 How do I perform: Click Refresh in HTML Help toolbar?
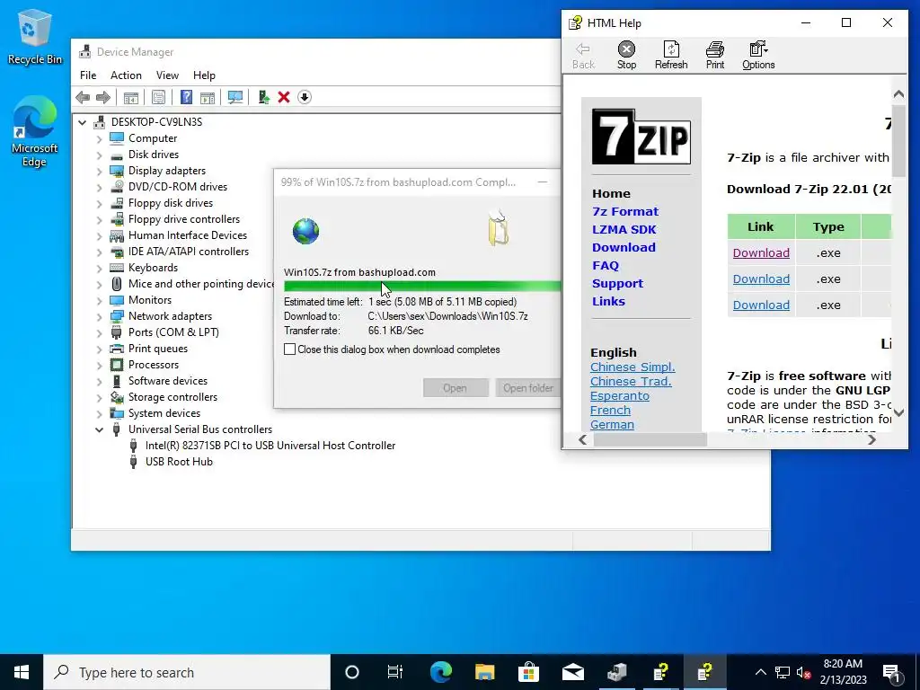[671, 55]
